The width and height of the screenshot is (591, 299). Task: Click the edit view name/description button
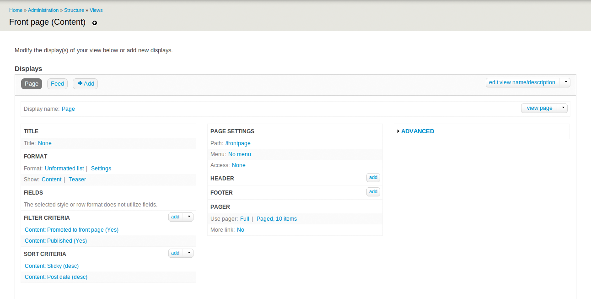tap(522, 82)
